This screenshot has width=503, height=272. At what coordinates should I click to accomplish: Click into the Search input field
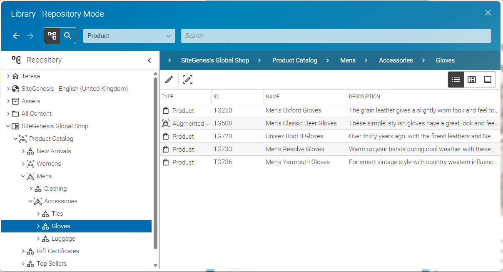(336, 36)
